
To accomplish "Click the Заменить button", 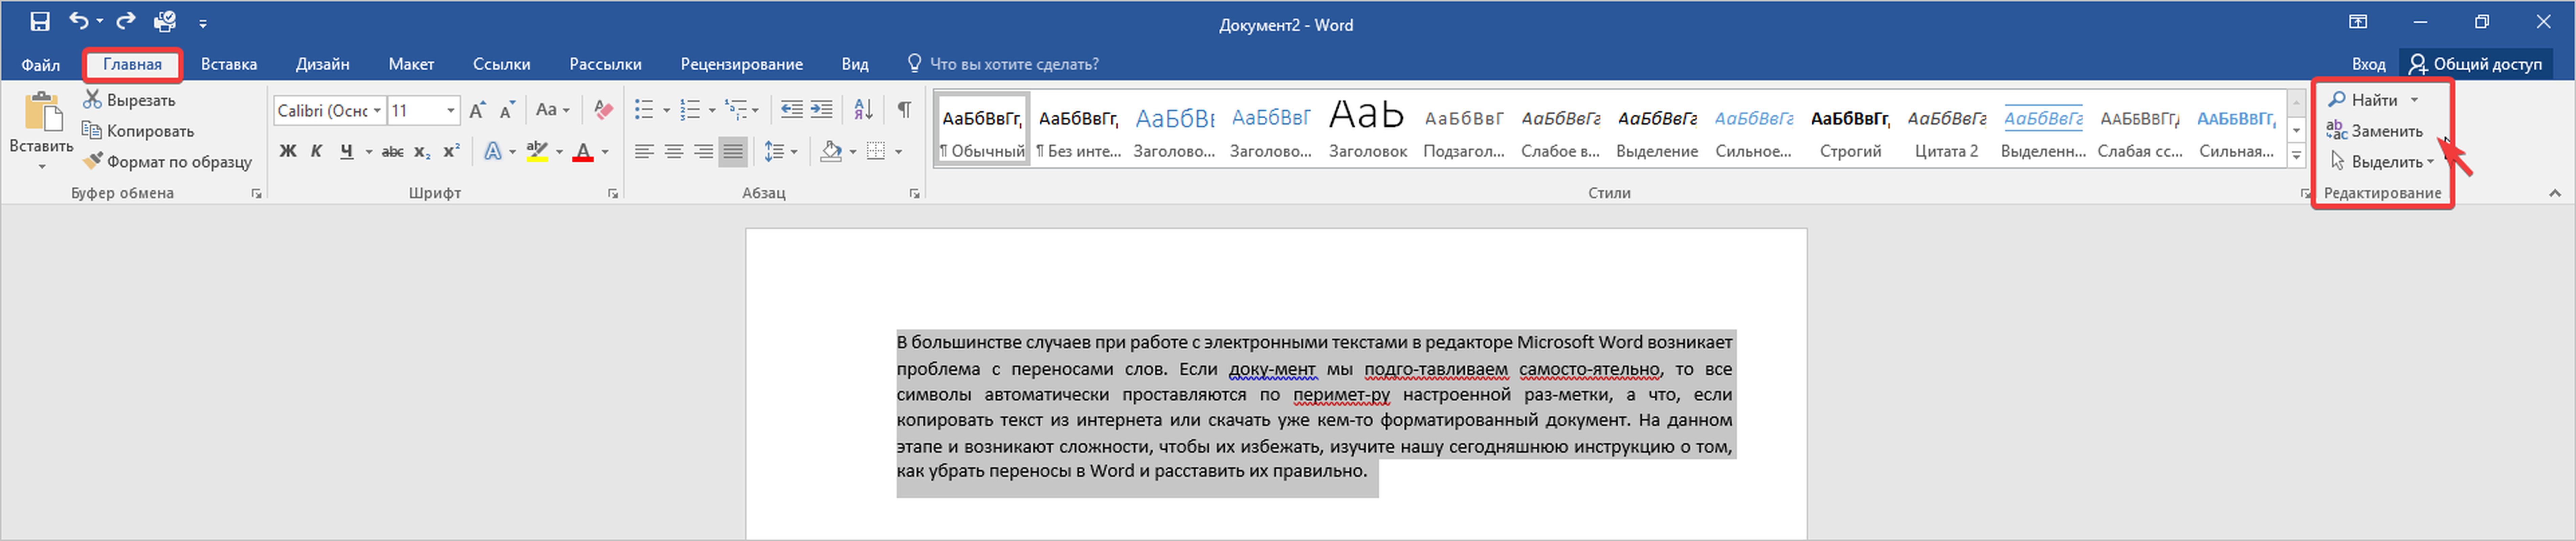I will [x=2376, y=131].
